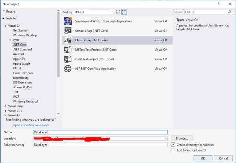The height and width of the screenshot is (163, 236).
Task: Click the category tree scrollbar thumb
Action: 58,45
